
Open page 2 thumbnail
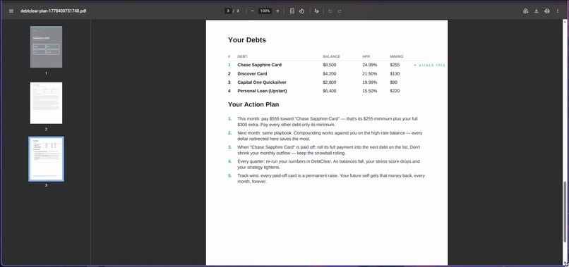point(46,103)
